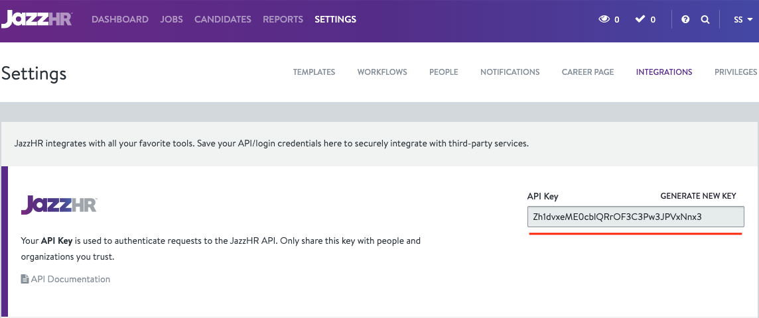The height and width of the screenshot is (318, 759).
Task: Open the eye watch-list icon
Action: pyautogui.click(x=604, y=19)
